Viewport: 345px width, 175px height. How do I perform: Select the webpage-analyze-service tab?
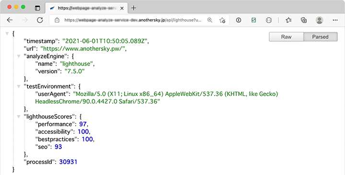point(86,8)
